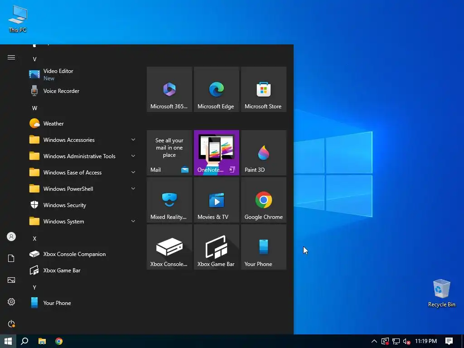Launch Paint 3D tile
464x348 pixels.
[x=263, y=153]
